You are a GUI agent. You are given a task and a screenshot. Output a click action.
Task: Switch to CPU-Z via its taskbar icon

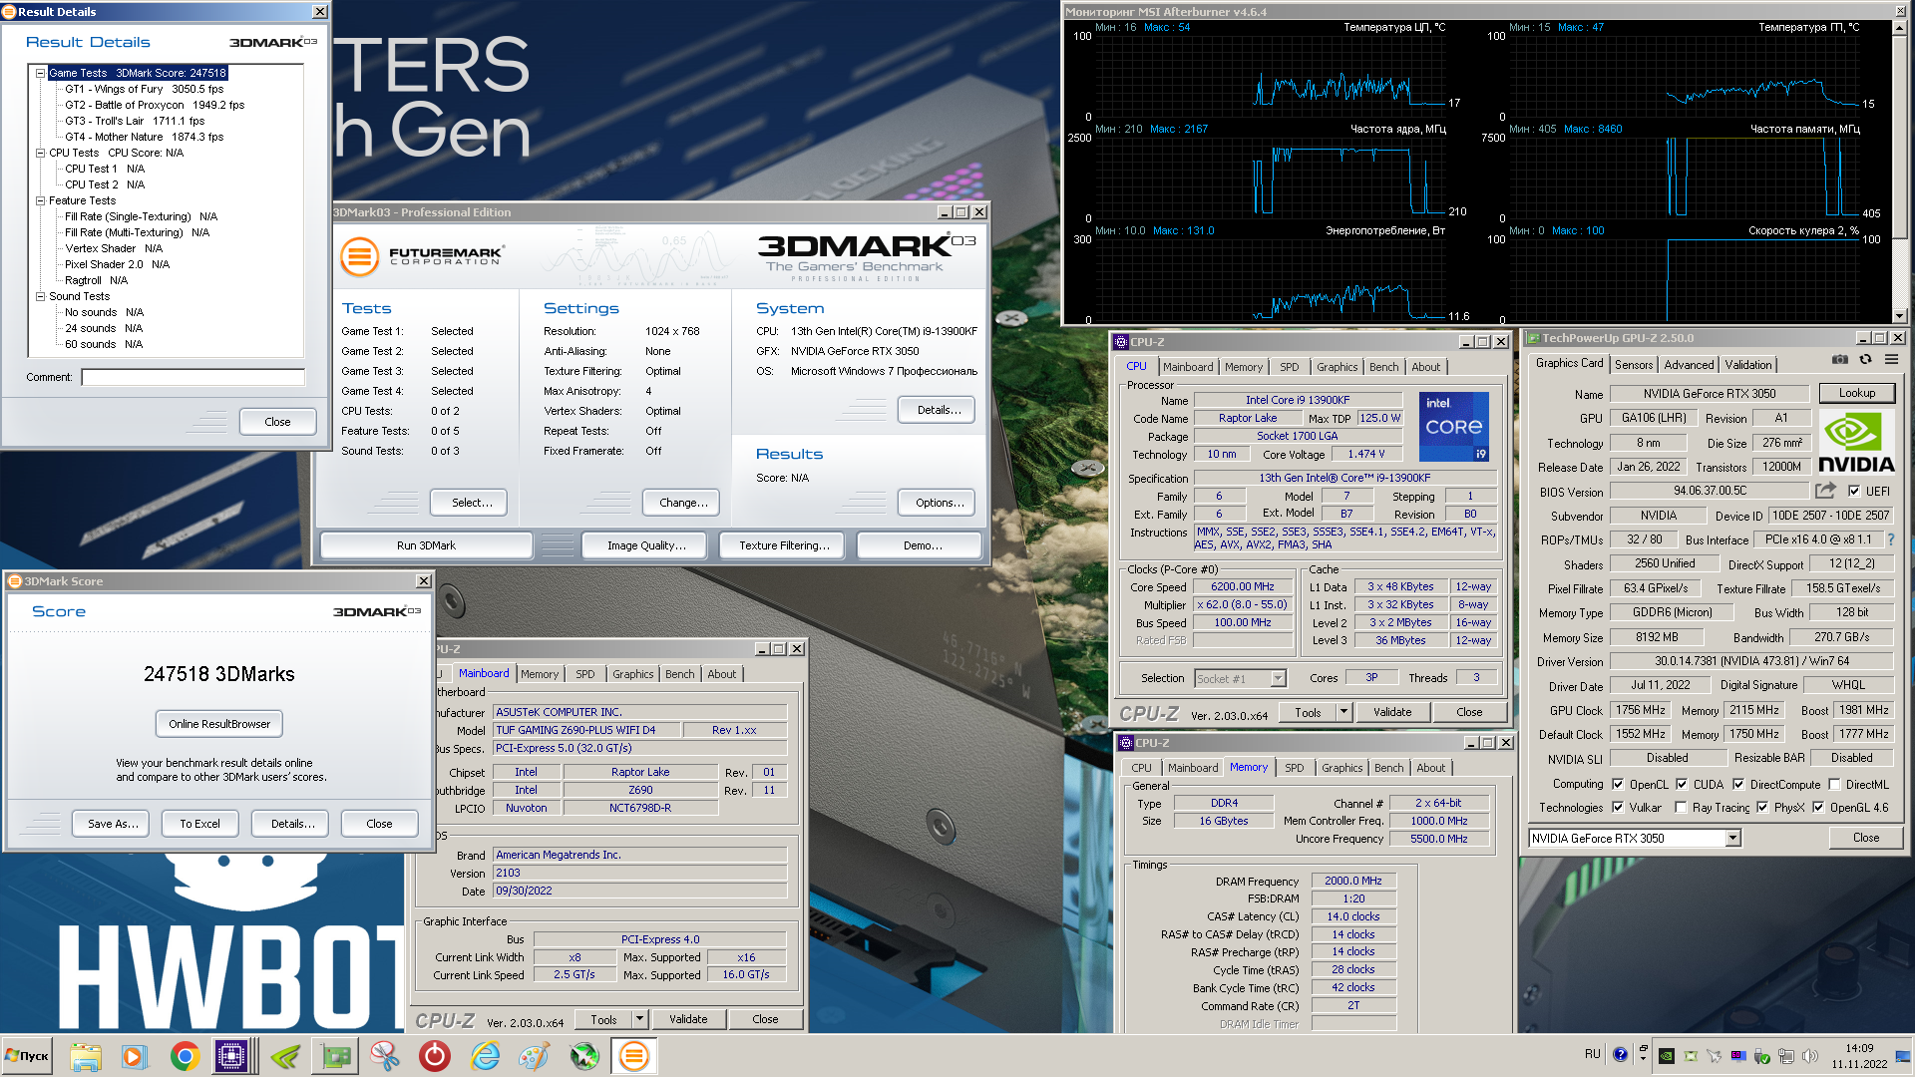231,1056
